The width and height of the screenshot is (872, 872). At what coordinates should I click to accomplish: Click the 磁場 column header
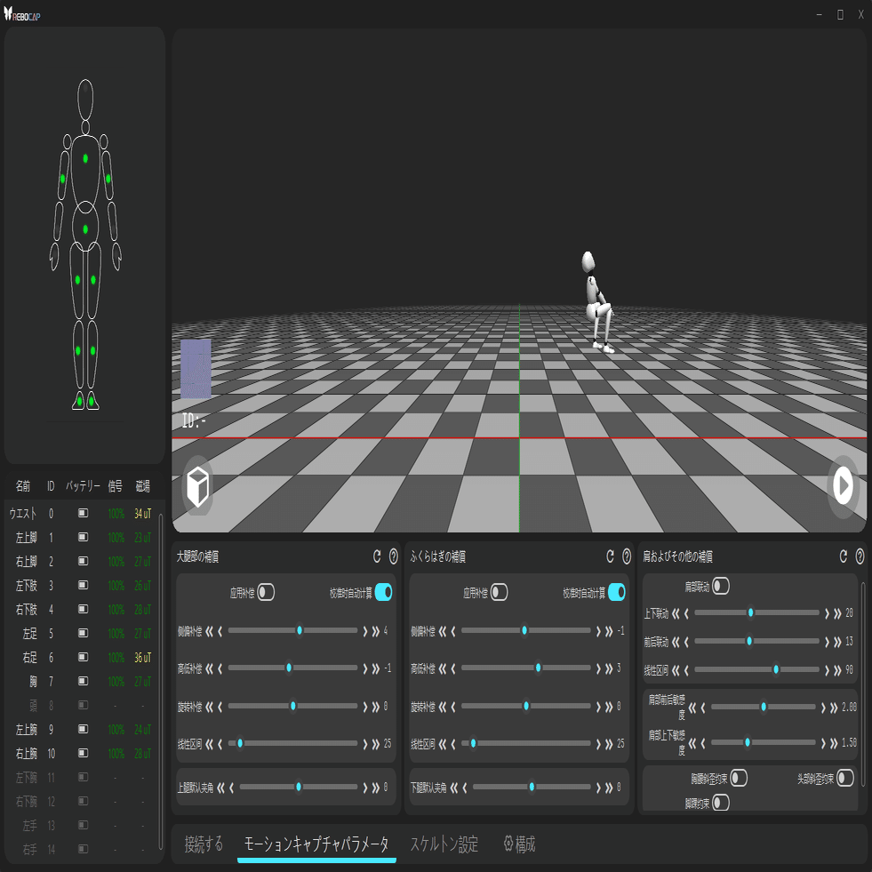coord(143,486)
